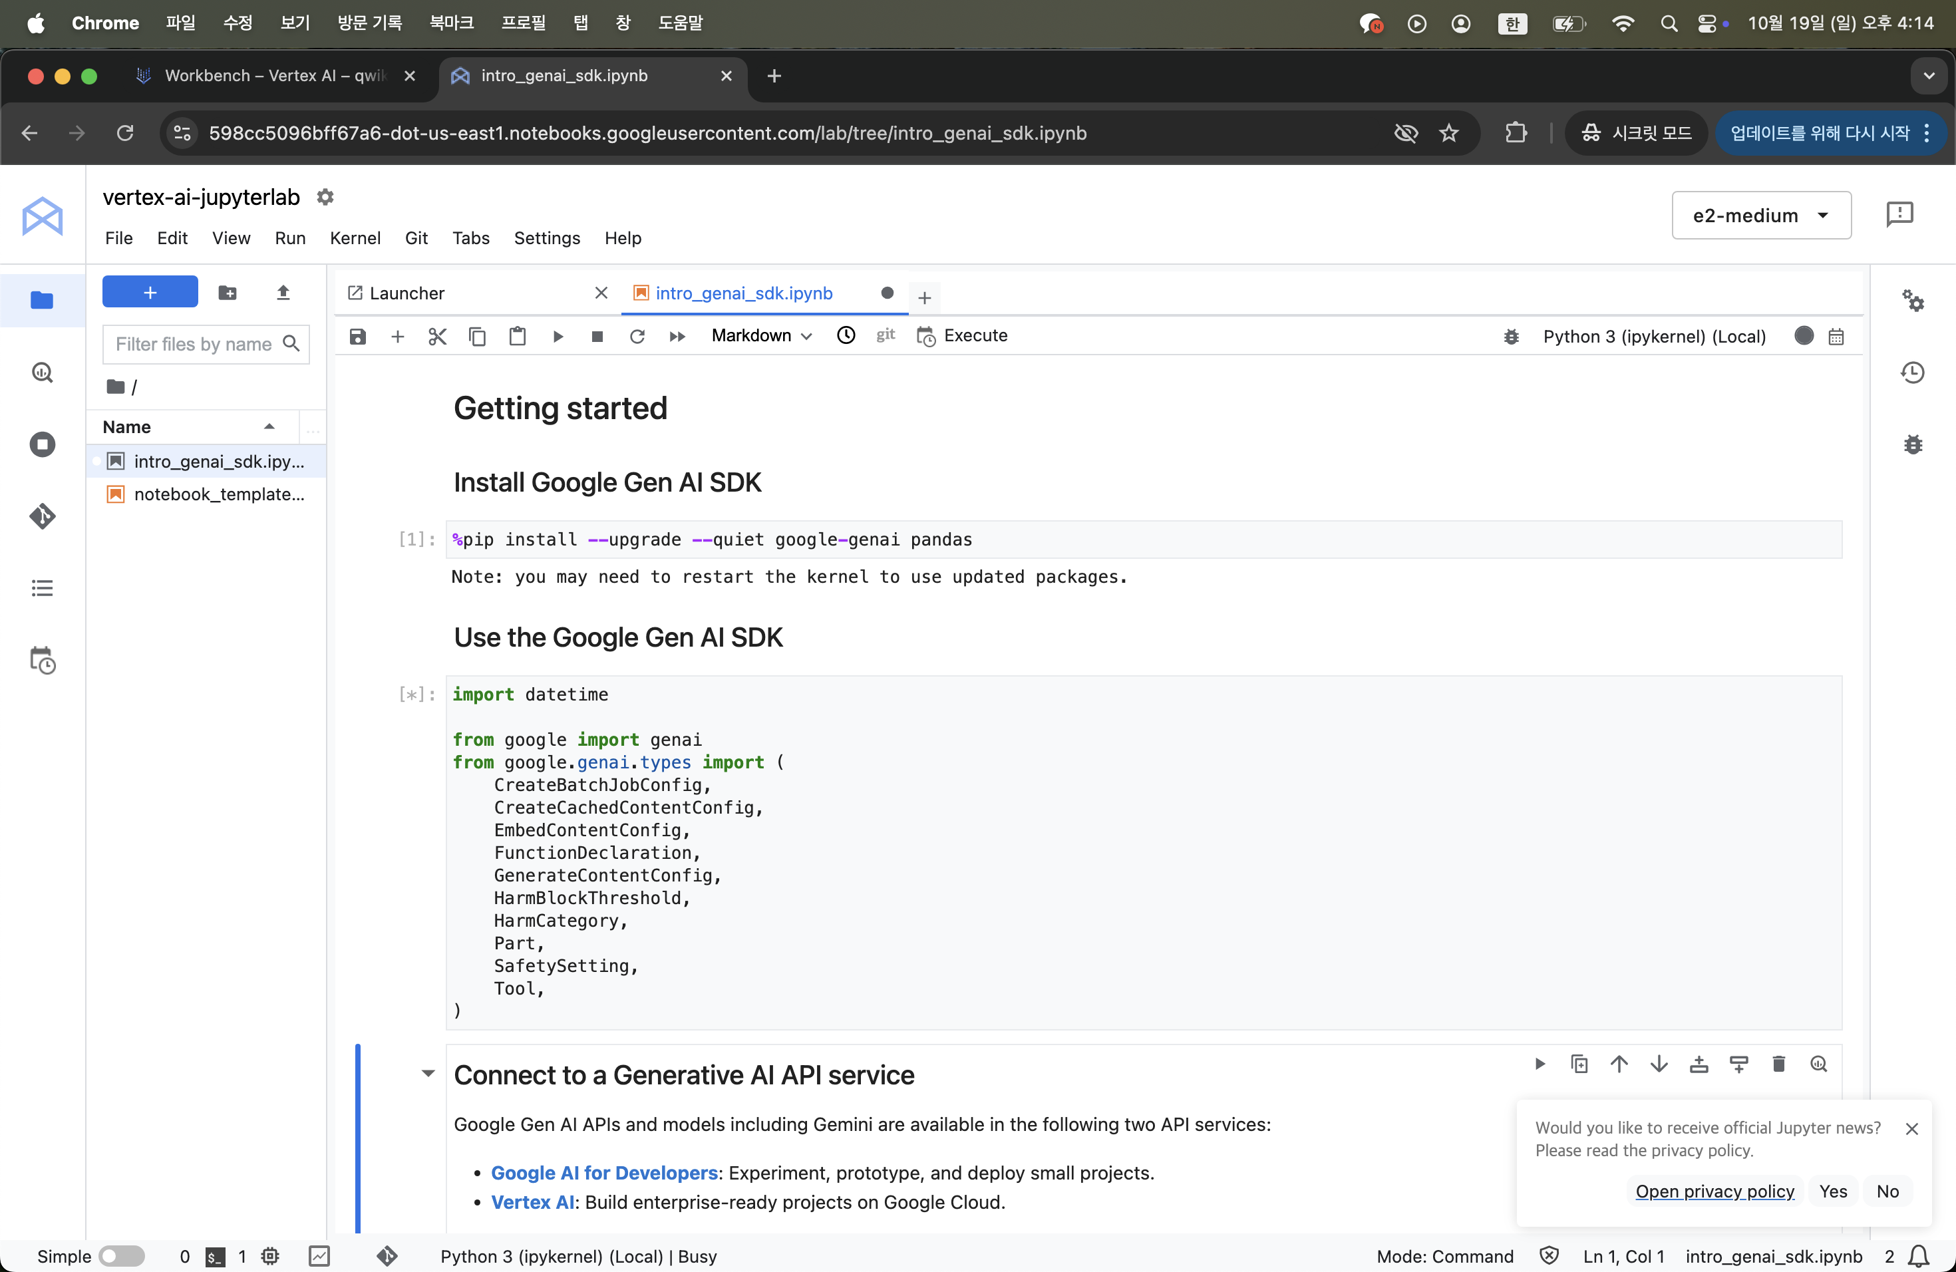This screenshot has height=1272, width=1956.
Task: Toggle Simple interface mode switch
Action: click(122, 1255)
